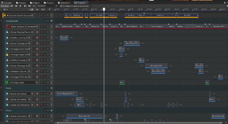The image size is (228, 124).
Task: Collapse the Esma track group
Action: pos(1,88)
